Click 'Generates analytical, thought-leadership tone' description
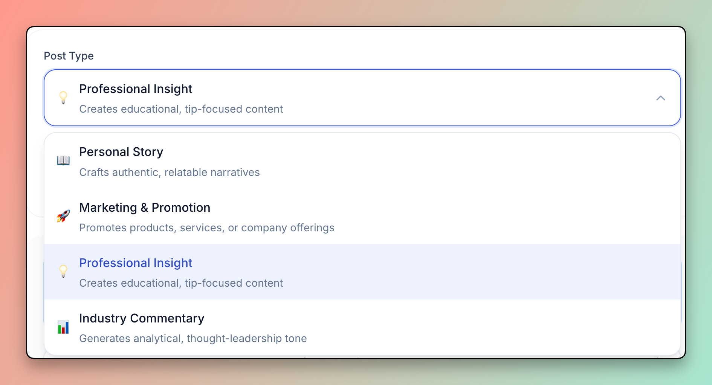Viewport: 712px width, 385px height. coord(193,339)
